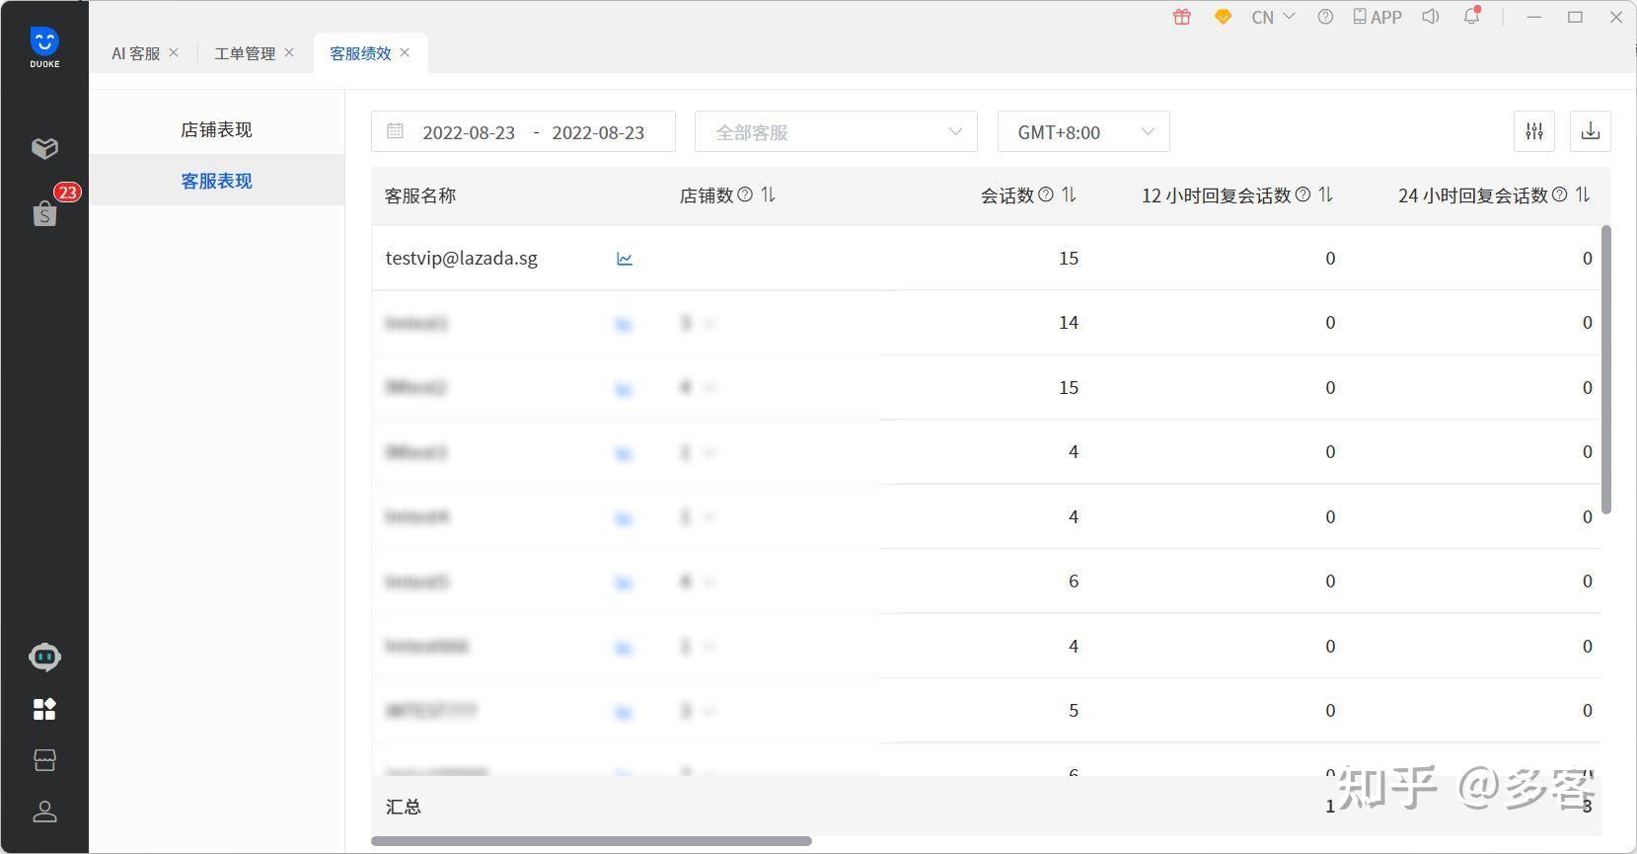
Task: Click help icon beside 24 小时回复会话数
Action: [x=1559, y=194]
